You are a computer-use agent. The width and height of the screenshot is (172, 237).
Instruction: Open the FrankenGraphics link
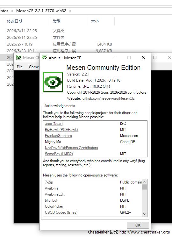click(x=58, y=136)
